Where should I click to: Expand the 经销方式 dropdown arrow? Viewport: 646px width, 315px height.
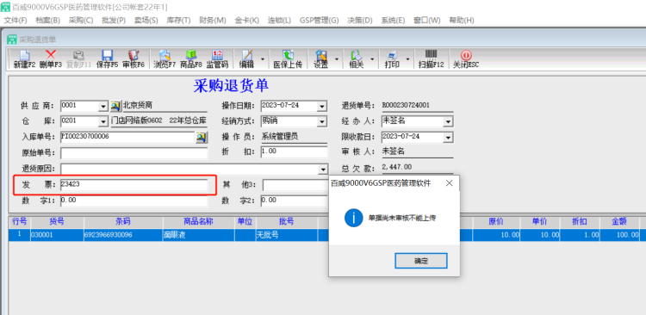321,122
